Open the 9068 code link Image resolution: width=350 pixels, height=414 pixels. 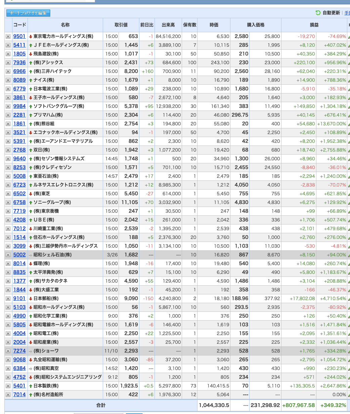pyautogui.click(x=19, y=360)
